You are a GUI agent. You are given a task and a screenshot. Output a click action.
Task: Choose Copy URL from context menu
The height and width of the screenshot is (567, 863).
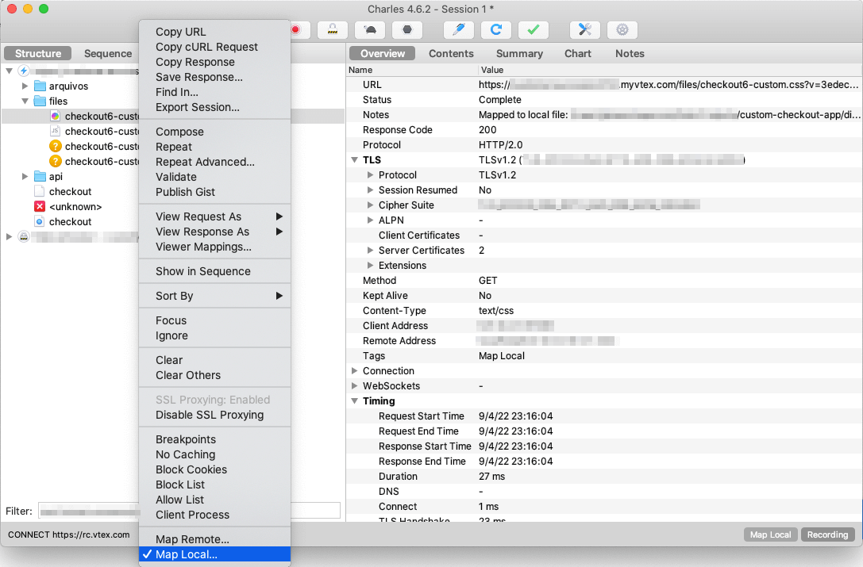click(x=214, y=32)
